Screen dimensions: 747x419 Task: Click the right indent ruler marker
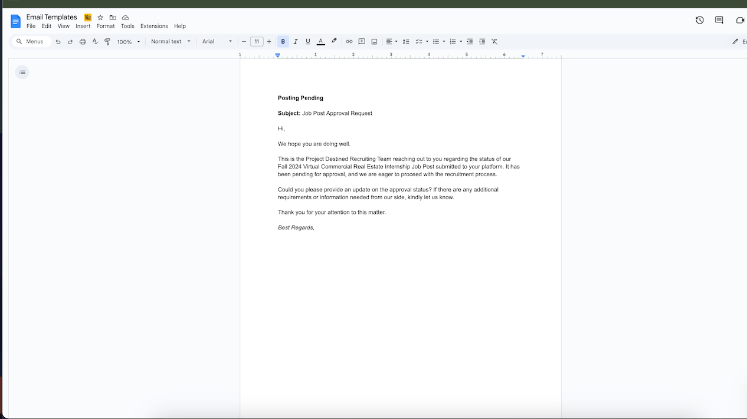pos(523,56)
